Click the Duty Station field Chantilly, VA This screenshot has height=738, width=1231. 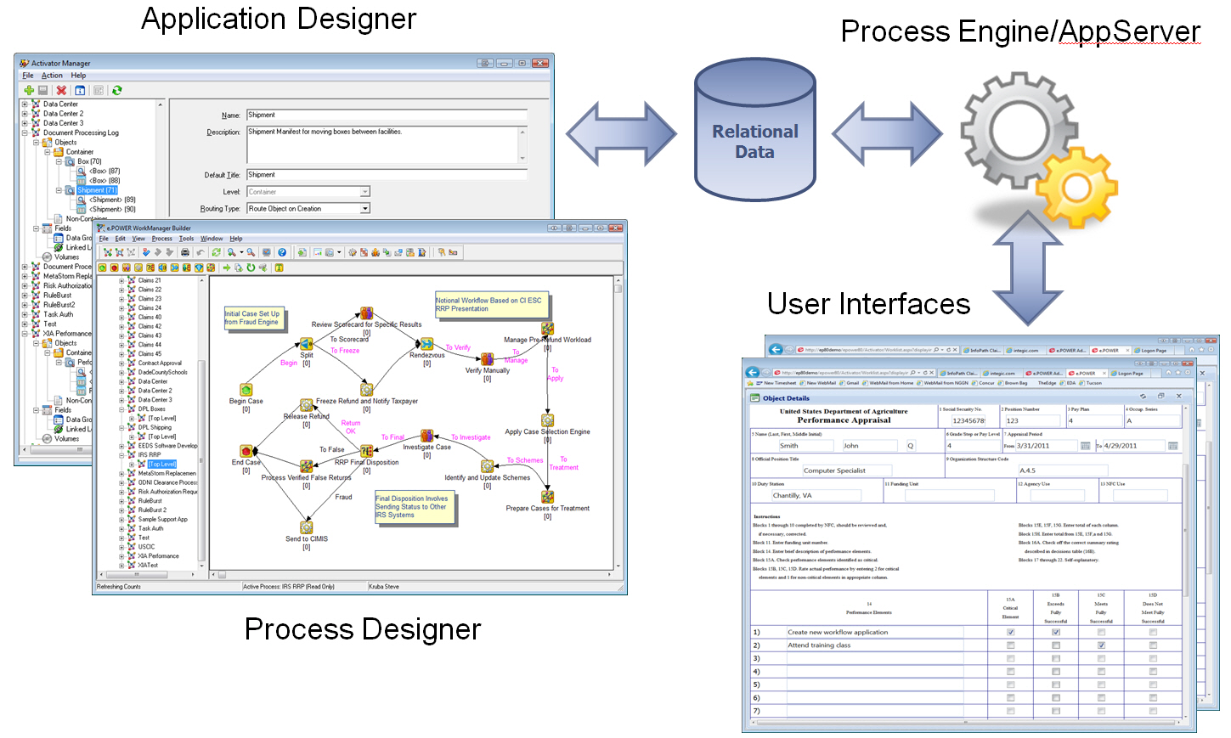click(x=816, y=495)
